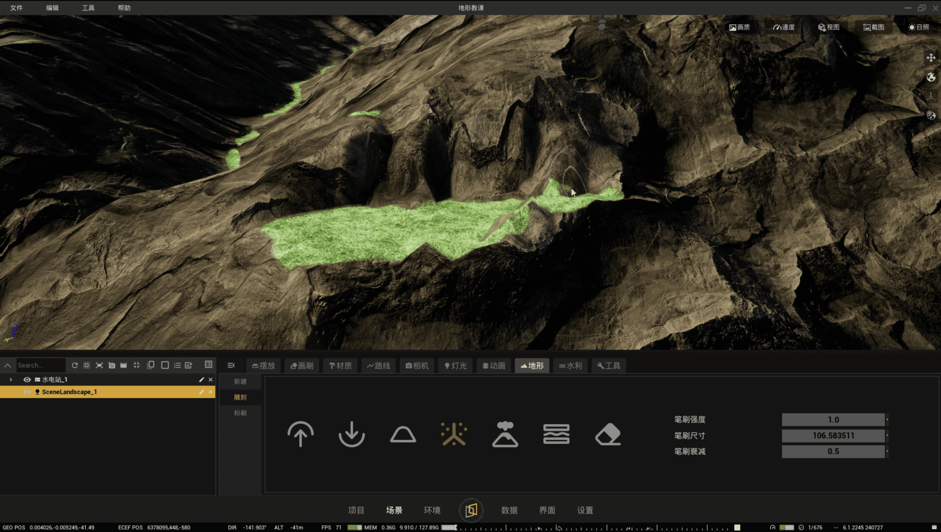Toggle the 日照 sunlight button
The image size is (941, 532).
pyautogui.click(x=918, y=27)
